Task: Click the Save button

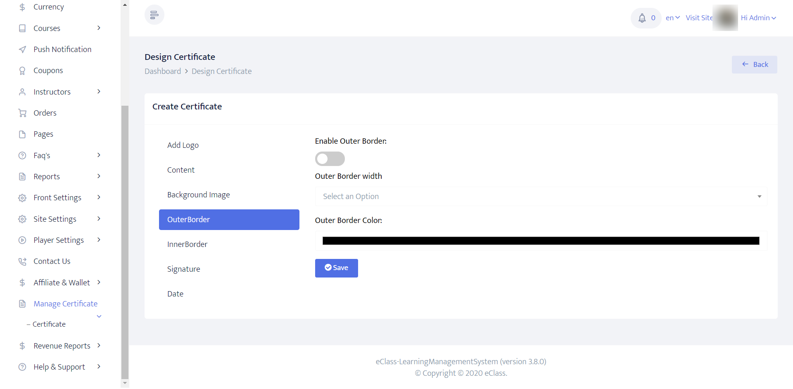Action: click(x=336, y=268)
